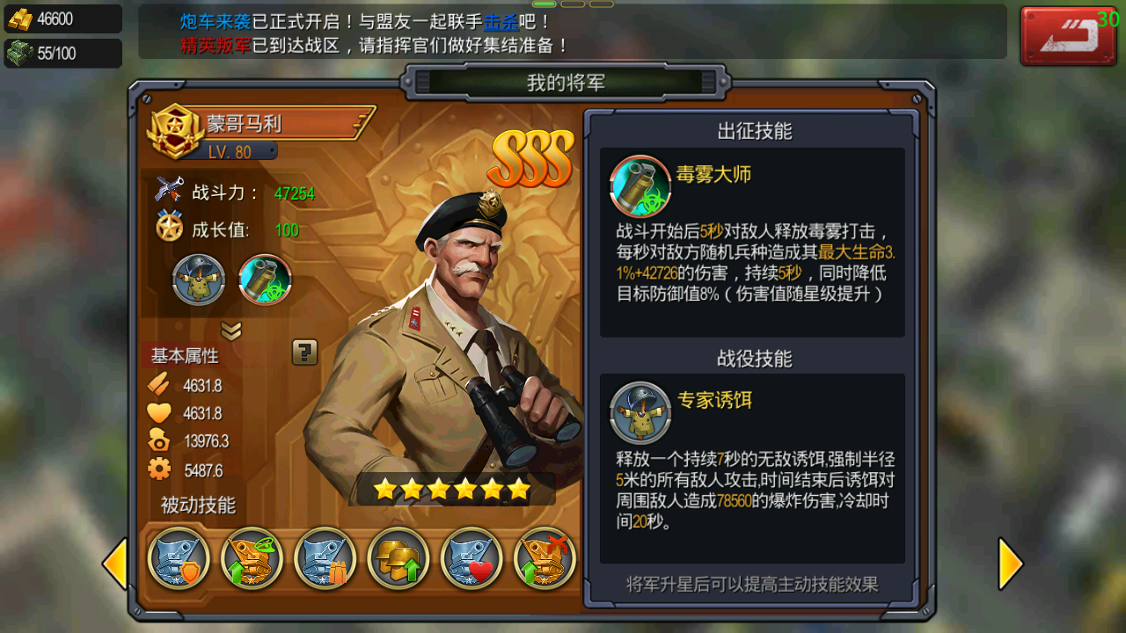Tap the passive skill with red heart
Viewport: 1126px width, 633px height.
[x=472, y=558]
